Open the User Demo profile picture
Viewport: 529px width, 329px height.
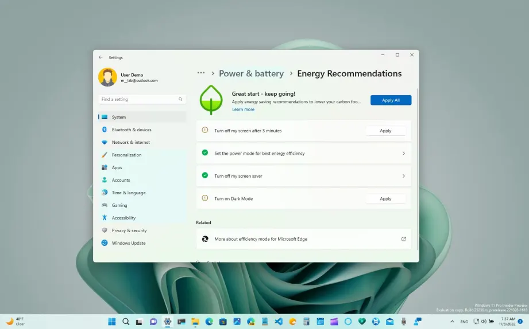pyautogui.click(x=107, y=77)
